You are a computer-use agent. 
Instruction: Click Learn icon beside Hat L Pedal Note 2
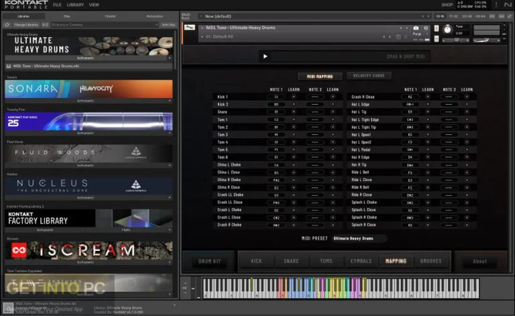[467, 150]
